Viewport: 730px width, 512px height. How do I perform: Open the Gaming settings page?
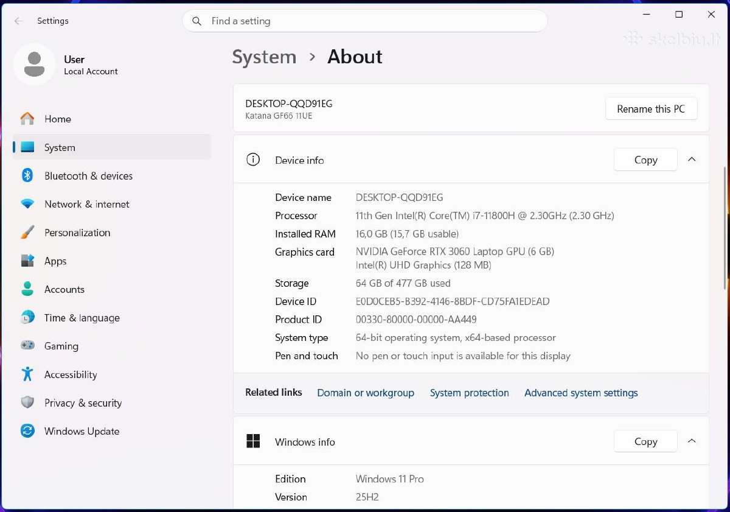coord(112,346)
